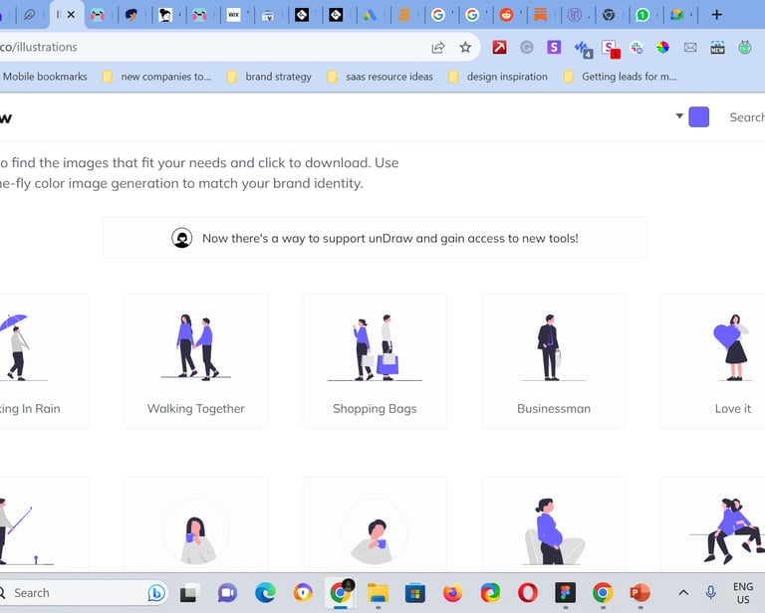The width and height of the screenshot is (765, 613).
Task: Select the umbrella Walking In Rain illustration
Action: pyautogui.click(x=44, y=361)
